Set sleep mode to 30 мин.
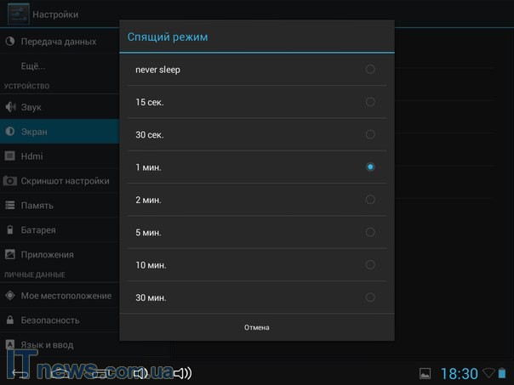This screenshot has height=385, width=514. coord(369,297)
